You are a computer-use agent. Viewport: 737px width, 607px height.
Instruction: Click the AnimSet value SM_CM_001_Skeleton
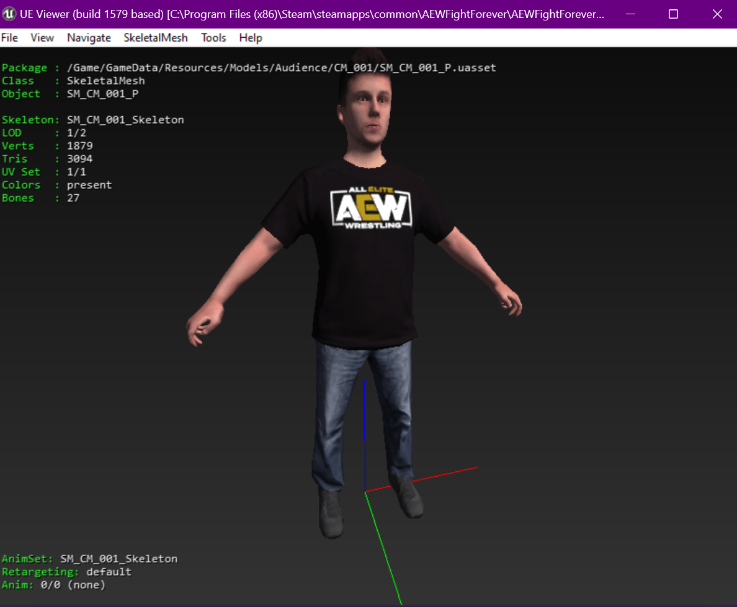119,559
